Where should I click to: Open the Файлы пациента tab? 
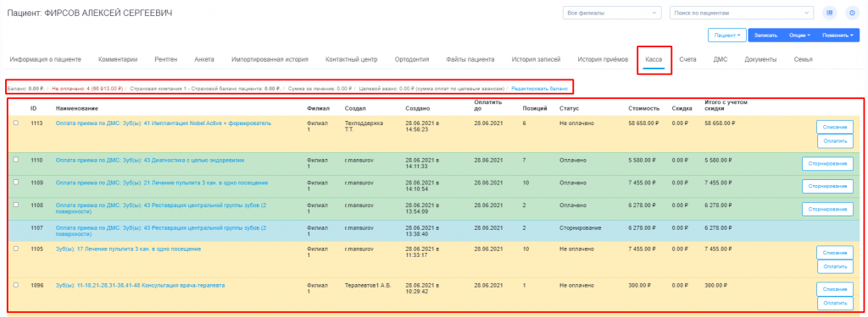pyautogui.click(x=470, y=59)
